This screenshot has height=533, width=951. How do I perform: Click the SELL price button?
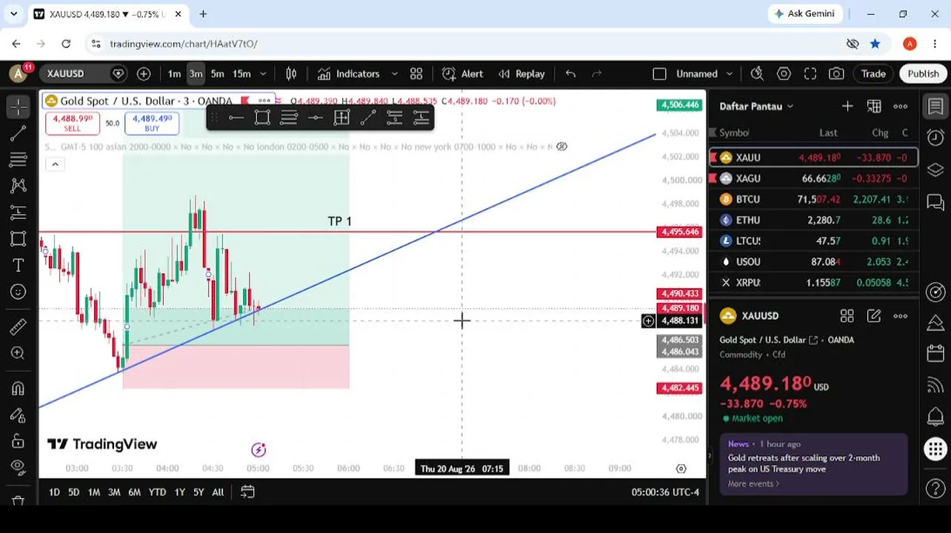[x=73, y=123]
